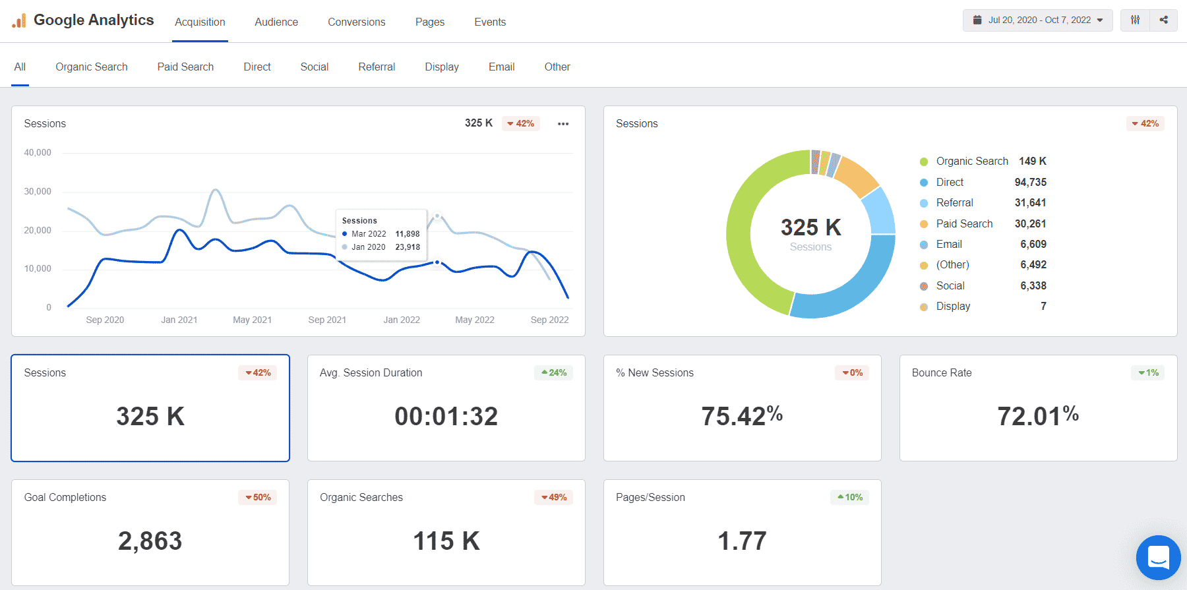Viewport: 1187px width, 590px height.
Task: Select the Pages/Session card
Action: point(743,533)
